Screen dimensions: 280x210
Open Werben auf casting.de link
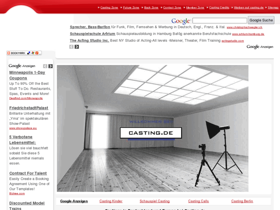coord(249,7)
